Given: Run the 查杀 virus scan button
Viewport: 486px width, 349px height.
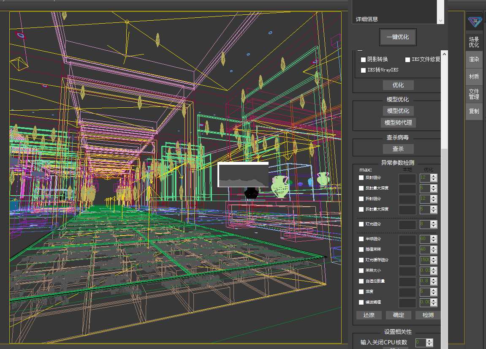Looking at the screenshot, I should 398,149.
